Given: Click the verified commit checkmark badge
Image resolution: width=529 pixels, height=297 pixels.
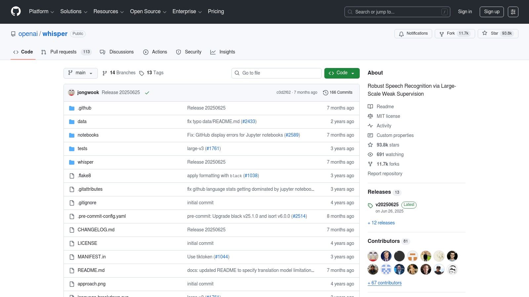Looking at the screenshot, I should pos(147,93).
